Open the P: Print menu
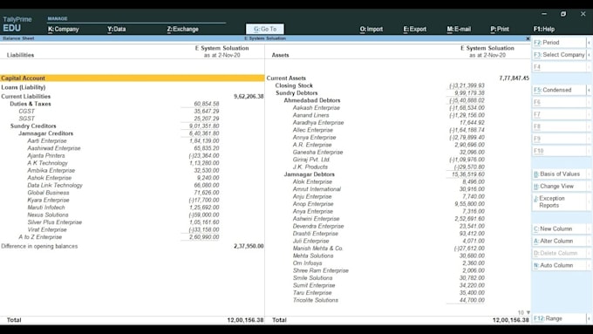593x334 pixels. pos(500,29)
